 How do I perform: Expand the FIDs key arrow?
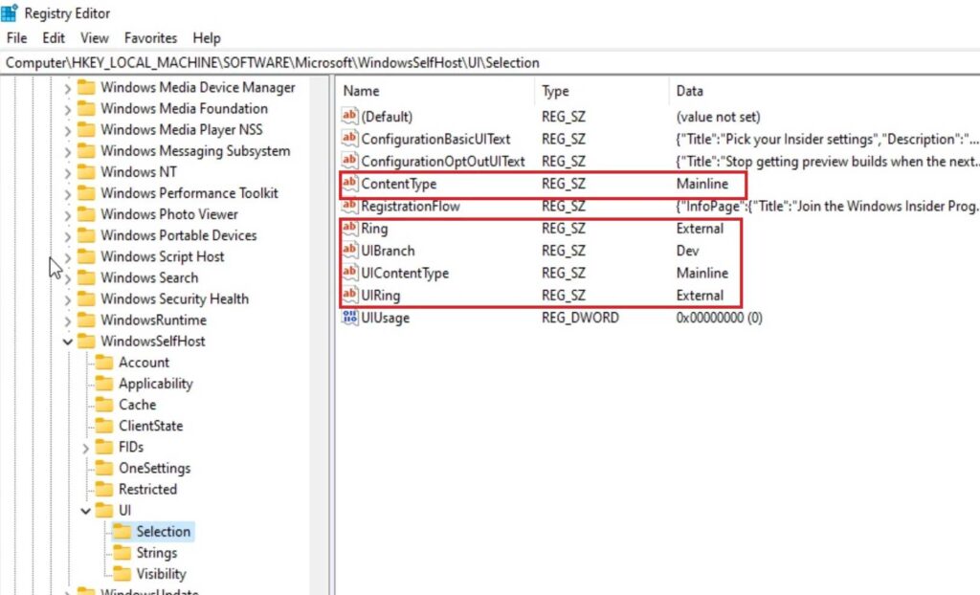(85, 447)
